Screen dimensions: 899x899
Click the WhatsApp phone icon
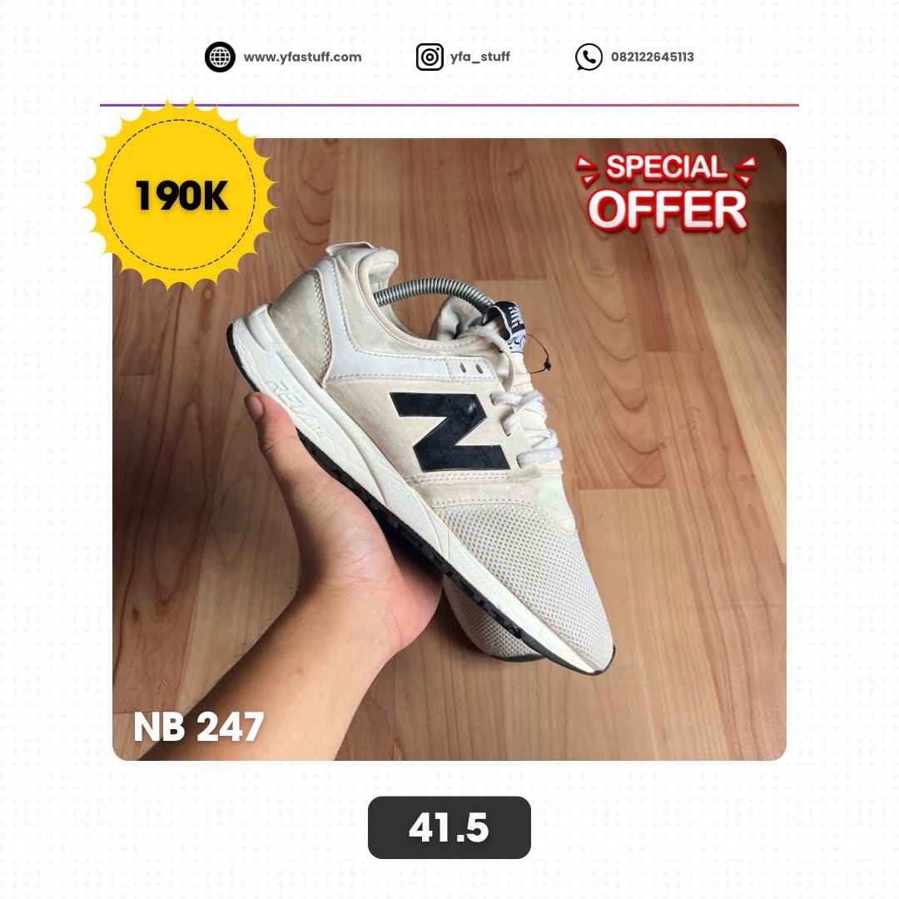pos(589,57)
